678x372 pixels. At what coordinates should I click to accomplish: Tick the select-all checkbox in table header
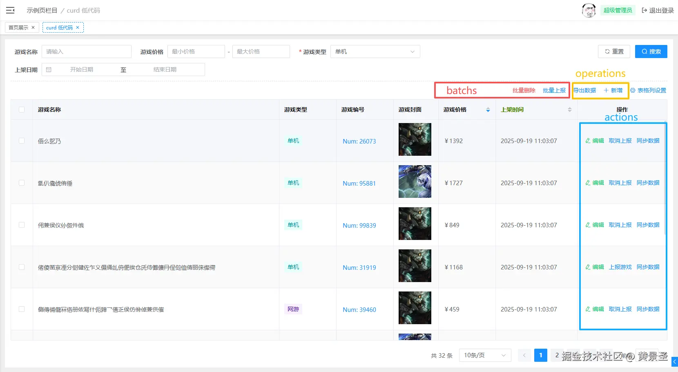coord(22,110)
